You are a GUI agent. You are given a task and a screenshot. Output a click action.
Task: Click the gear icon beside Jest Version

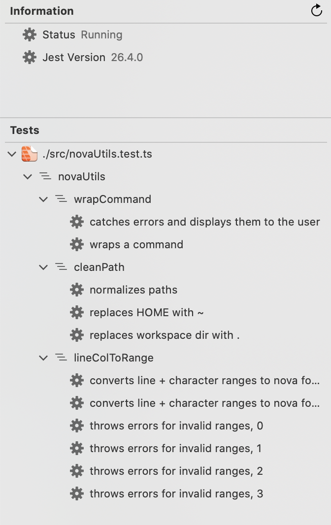(x=30, y=58)
